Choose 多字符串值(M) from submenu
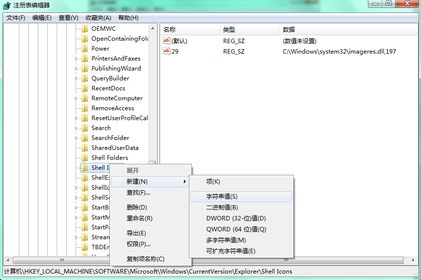This screenshot has height=280, width=421. 241,240
